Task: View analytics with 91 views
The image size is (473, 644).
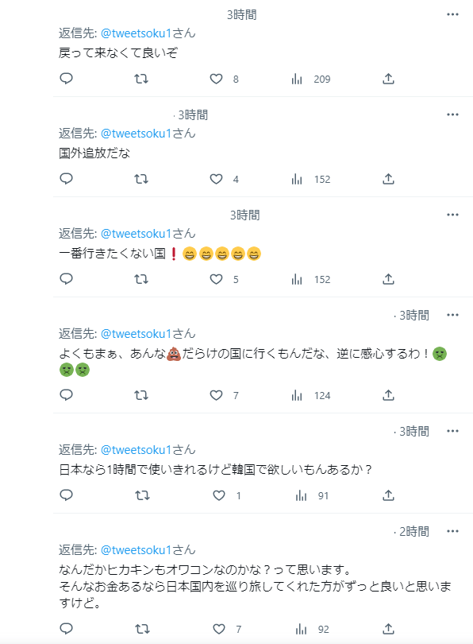Action: coord(313,496)
